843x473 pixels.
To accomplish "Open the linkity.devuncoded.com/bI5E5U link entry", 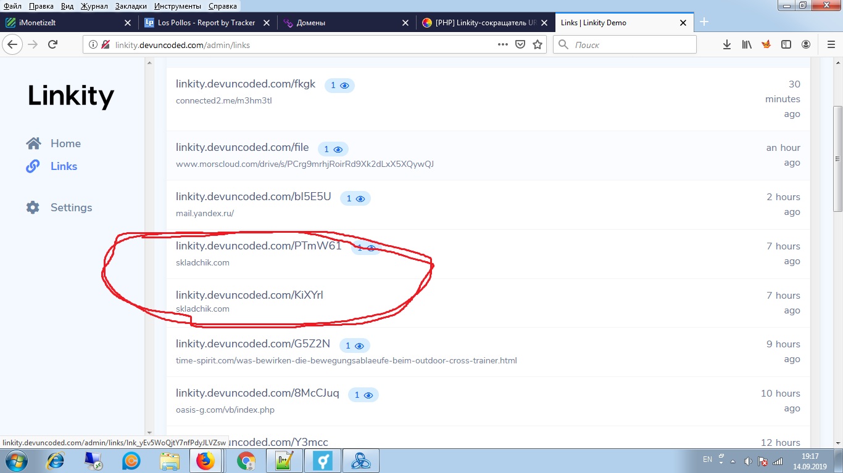I will point(253,197).
